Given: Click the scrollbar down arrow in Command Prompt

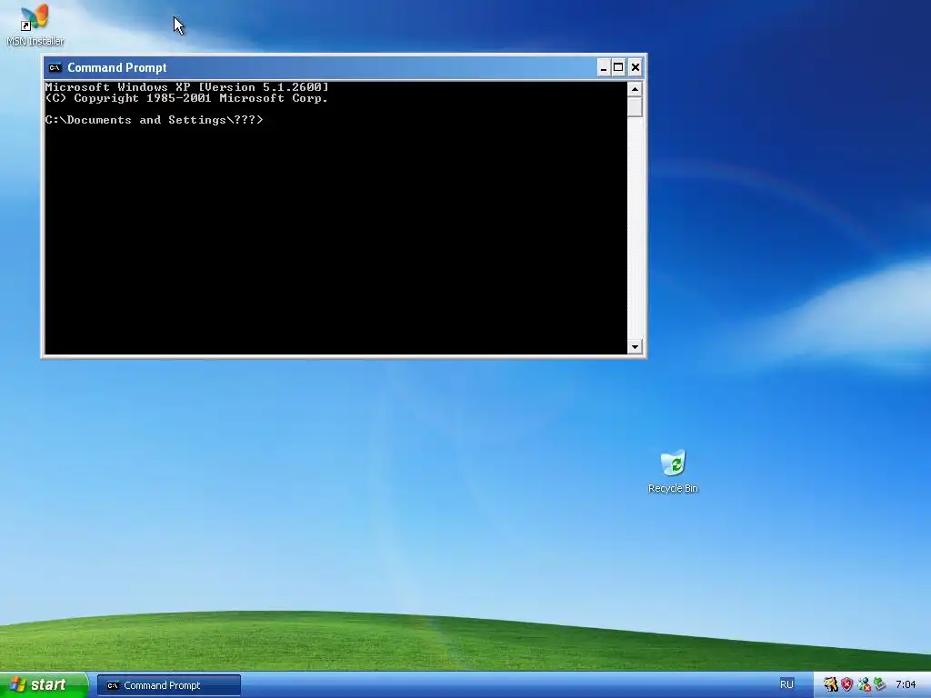Looking at the screenshot, I should click(635, 346).
